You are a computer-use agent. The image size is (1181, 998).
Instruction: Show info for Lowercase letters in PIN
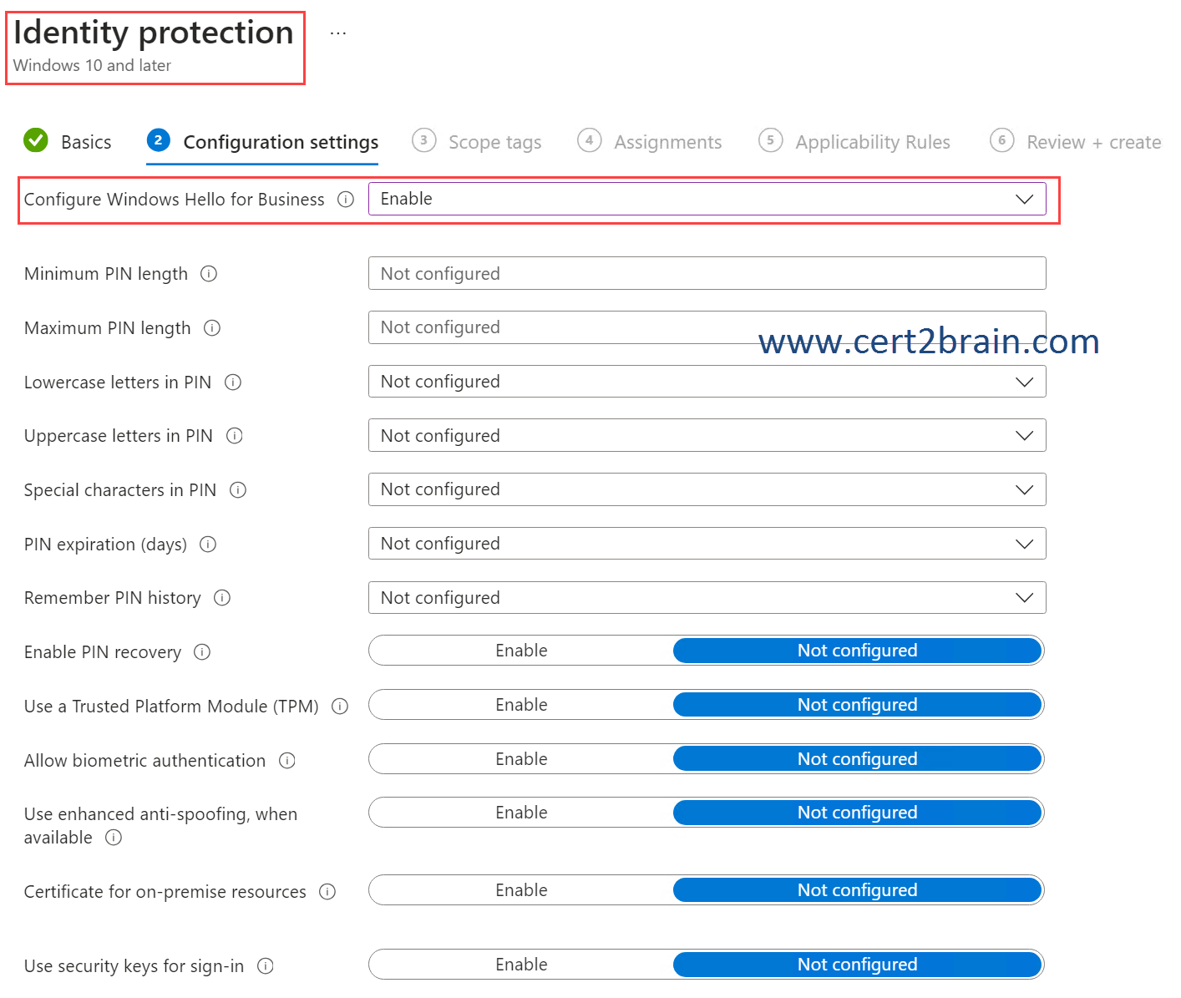[233, 382]
